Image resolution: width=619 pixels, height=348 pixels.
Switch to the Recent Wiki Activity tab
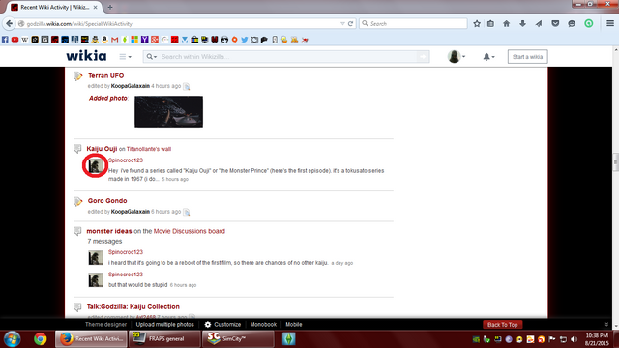[x=54, y=7]
